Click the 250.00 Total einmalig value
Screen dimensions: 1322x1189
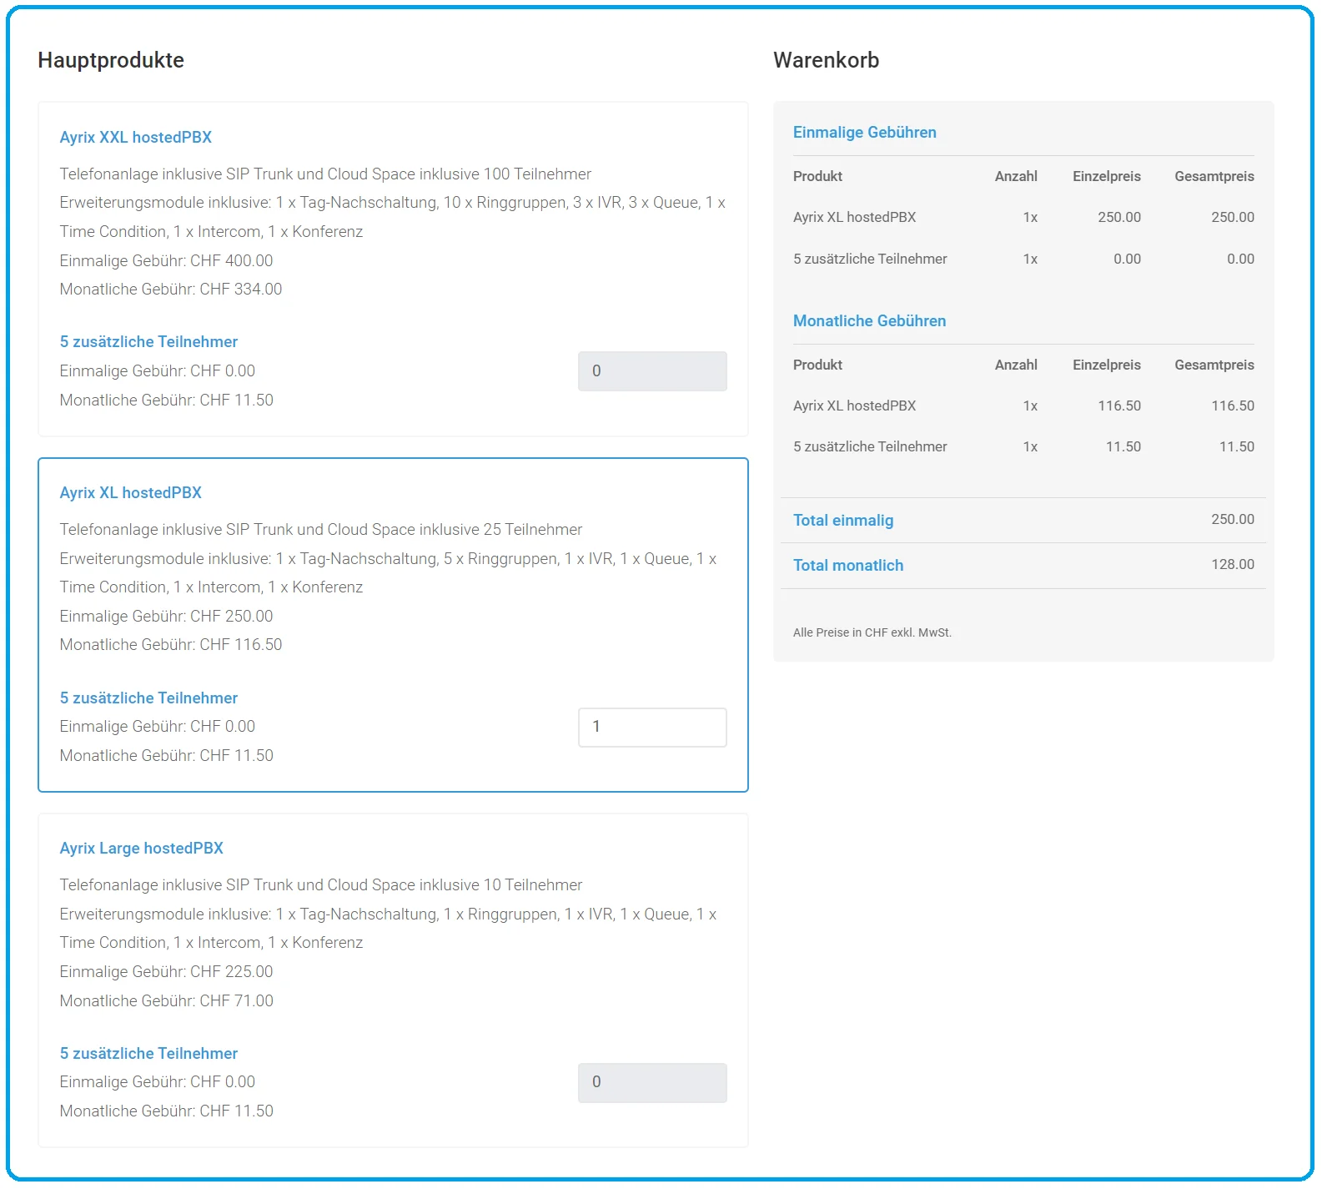(1232, 519)
